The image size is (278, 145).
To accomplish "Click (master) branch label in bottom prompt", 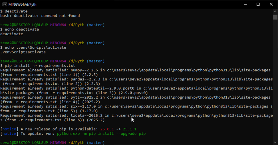I will coord(96,142).
